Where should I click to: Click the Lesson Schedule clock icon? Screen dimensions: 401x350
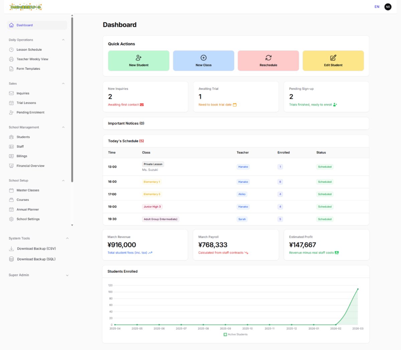pos(11,50)
